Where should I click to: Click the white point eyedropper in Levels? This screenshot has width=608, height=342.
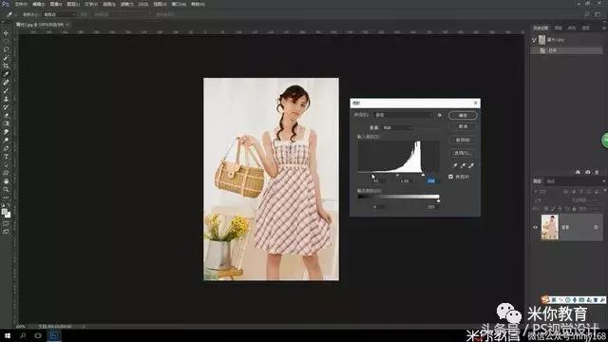point(471,165)
